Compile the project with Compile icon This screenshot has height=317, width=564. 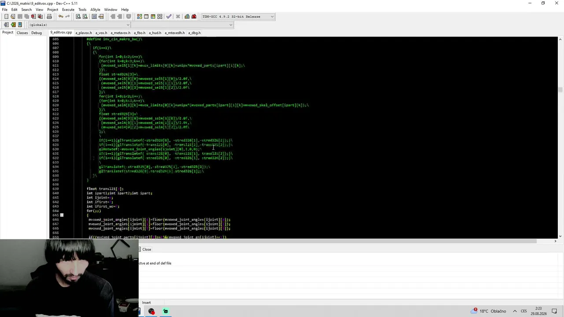tap(139, 16)
